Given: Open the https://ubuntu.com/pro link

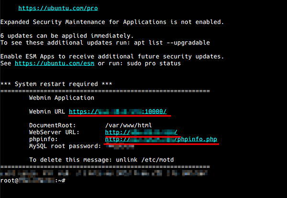Looking at the screenshot, I should coord(58,8).
